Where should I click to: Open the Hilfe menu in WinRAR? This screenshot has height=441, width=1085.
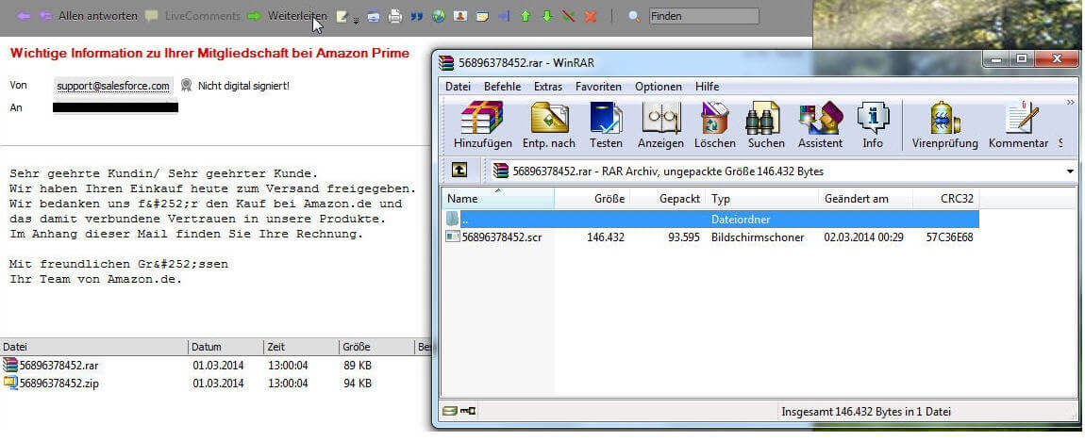pyautogui.click(x=708, y=87)
